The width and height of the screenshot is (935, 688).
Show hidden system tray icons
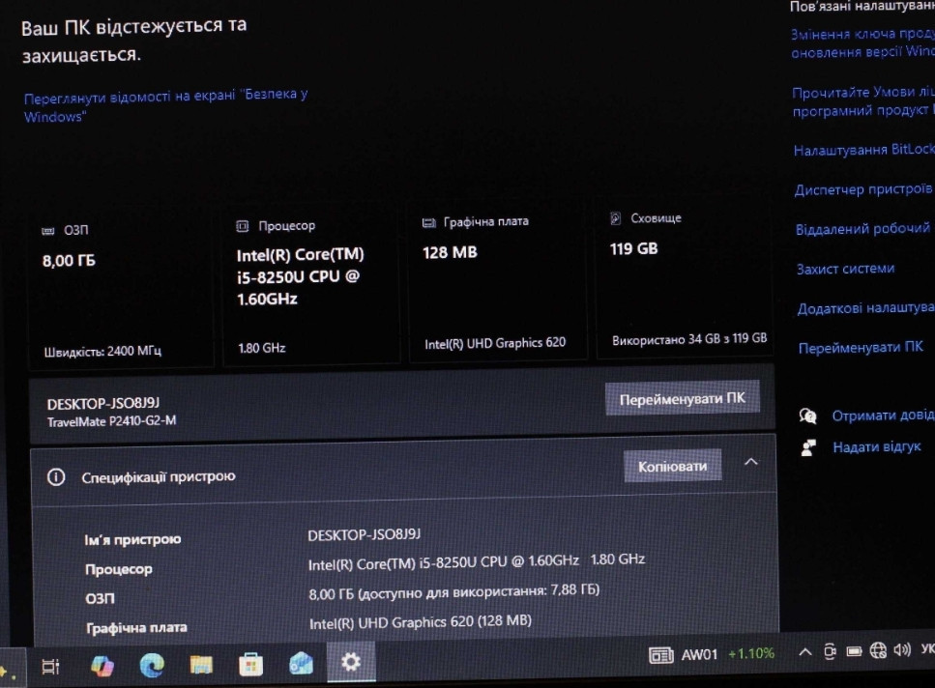click(804, 652)
